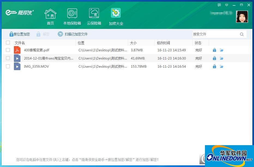Image resolution: width=254 pixels, height=167 pixels.
Task: Click 原位置加密 encrypt button
Action: point(19,34)
